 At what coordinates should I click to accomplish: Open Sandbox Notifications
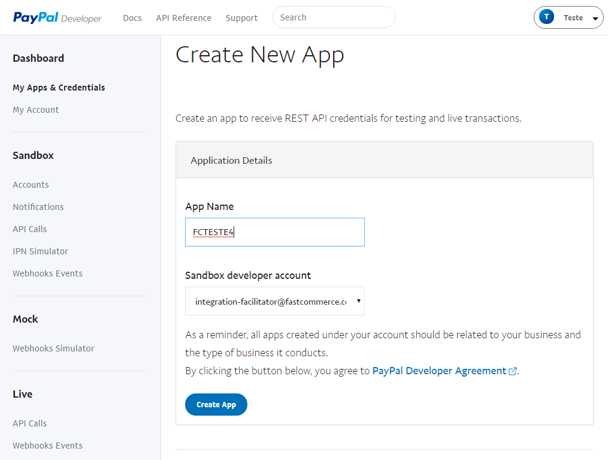pyautogui.click(x=38, y=207)
